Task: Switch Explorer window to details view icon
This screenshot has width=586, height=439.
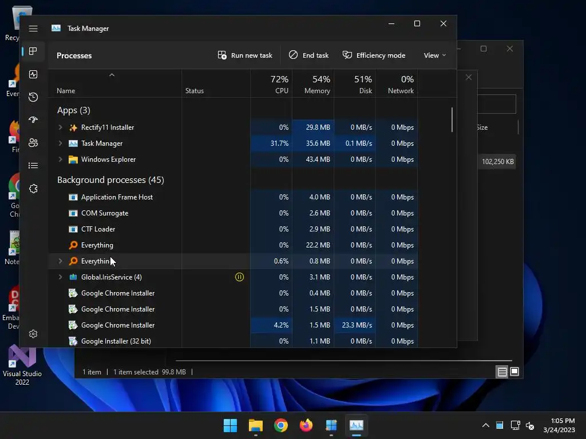Action: point(502,372)
